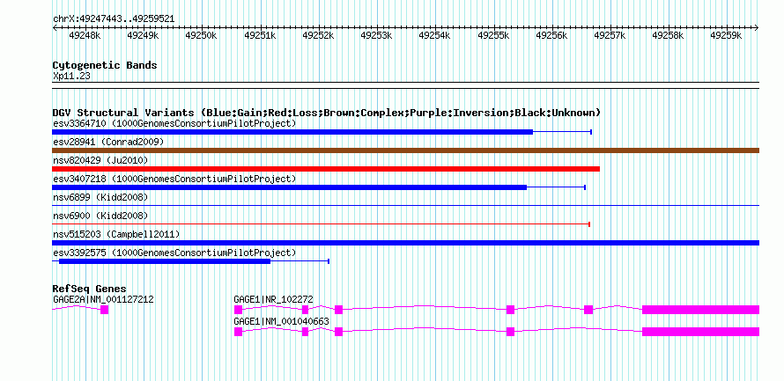Click the RefSeq Genes track title
The image size is (784, 381).
coord(90,289)
